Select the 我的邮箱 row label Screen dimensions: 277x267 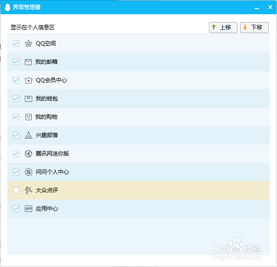coord(46,62)
